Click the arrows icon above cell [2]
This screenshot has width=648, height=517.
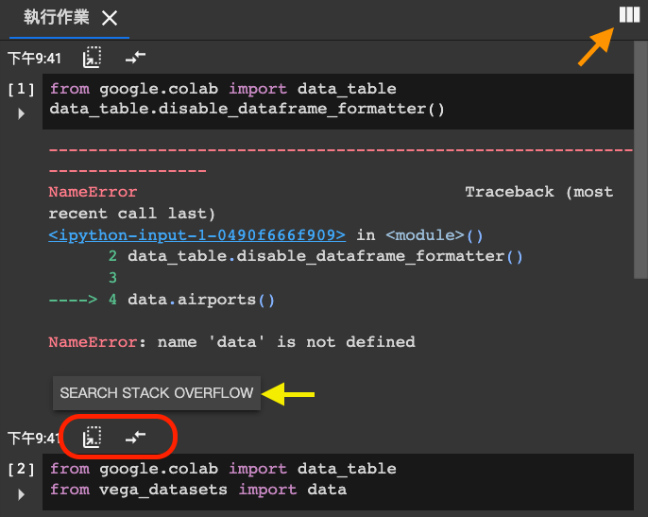(135, 438)
